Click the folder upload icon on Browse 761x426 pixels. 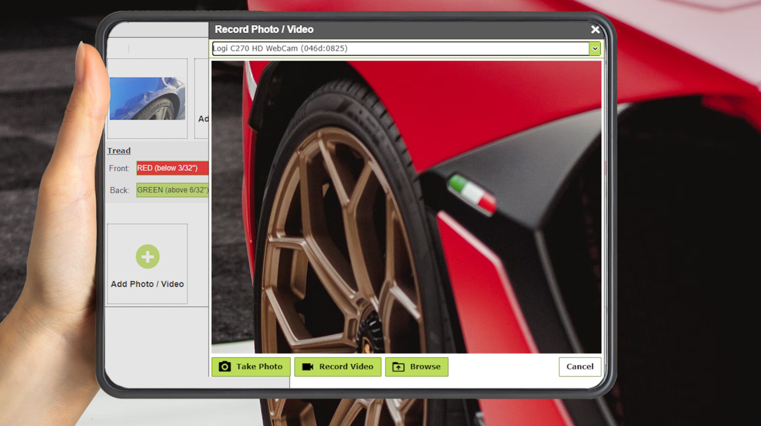point(398,367)
